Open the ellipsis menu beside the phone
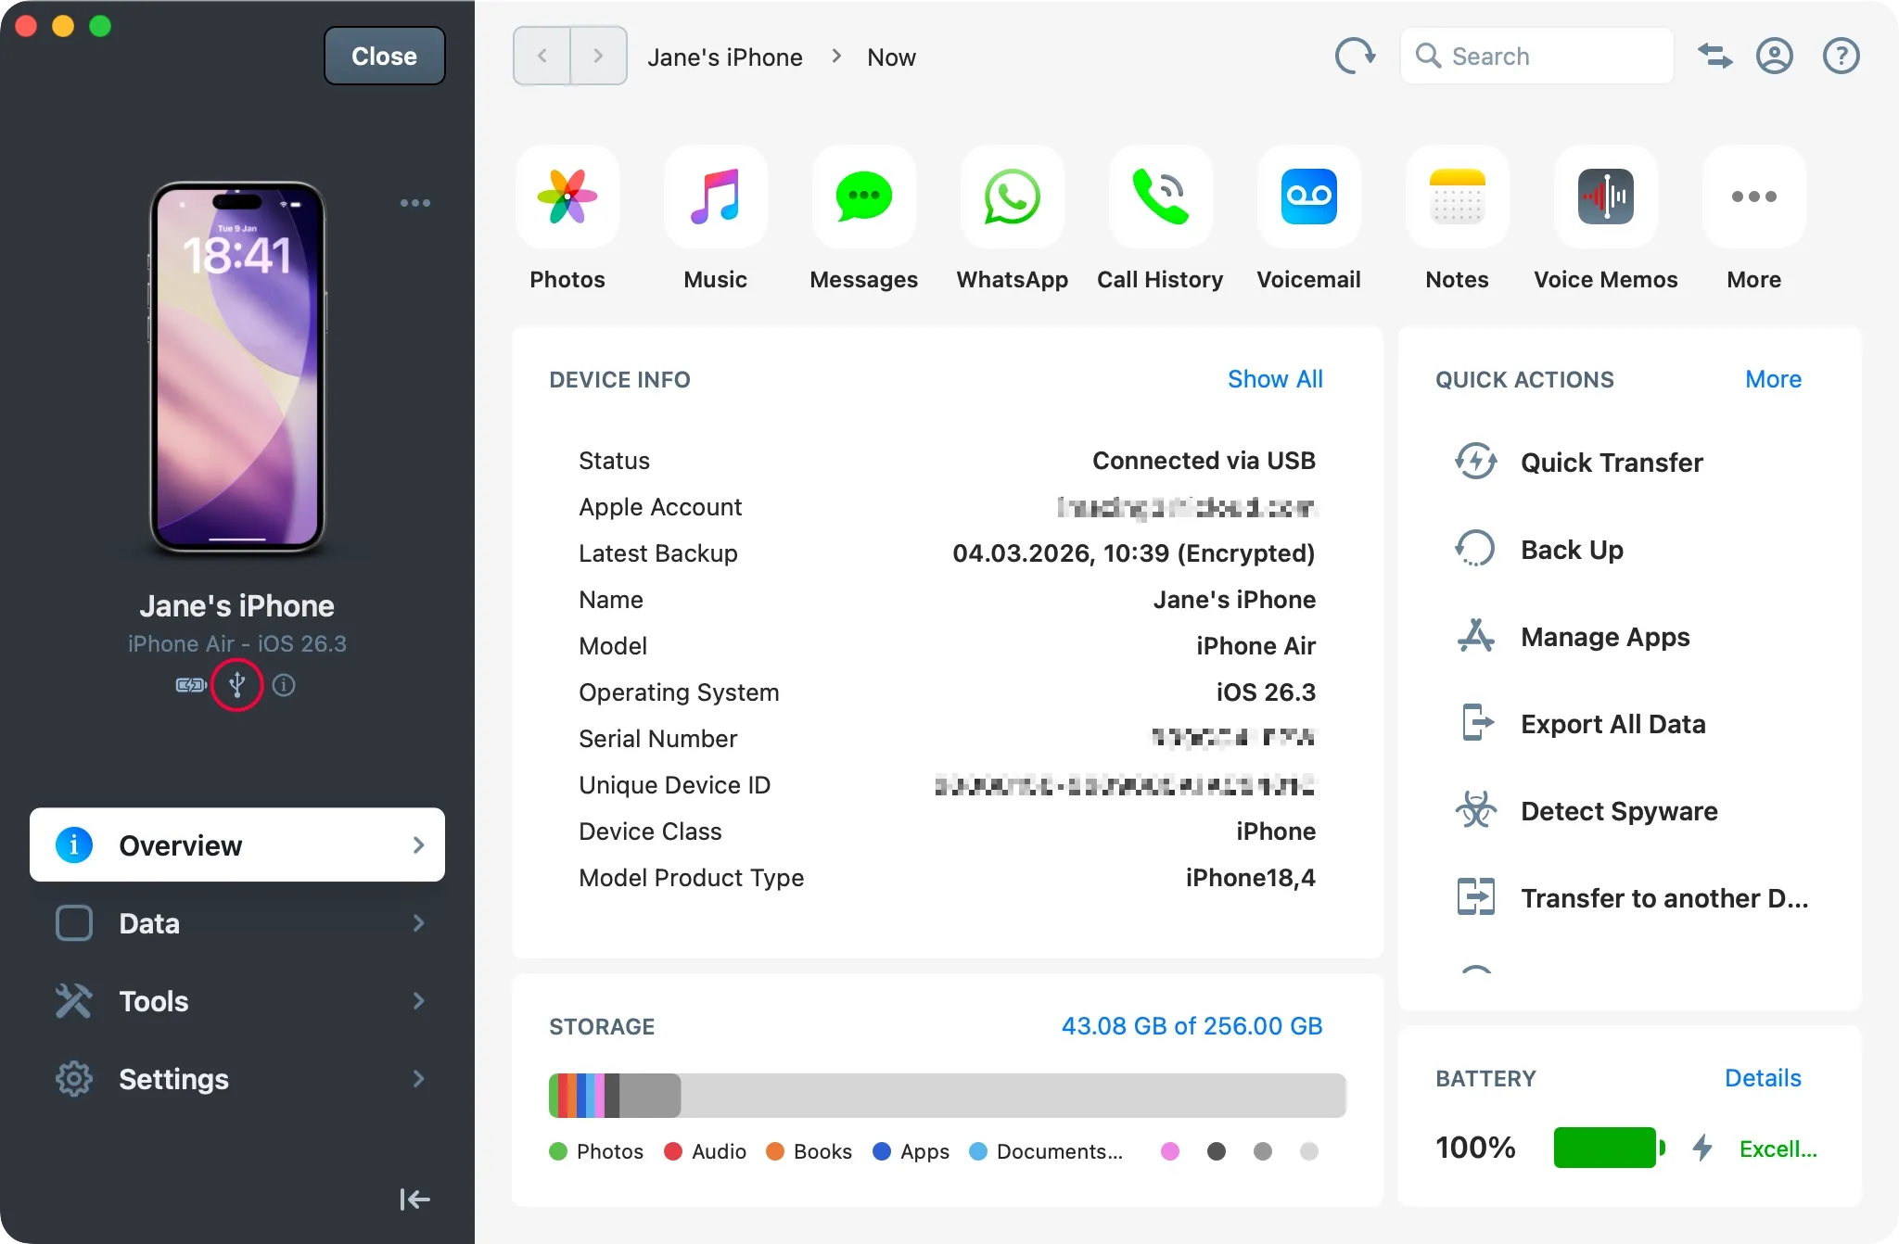 click(414, 203)
